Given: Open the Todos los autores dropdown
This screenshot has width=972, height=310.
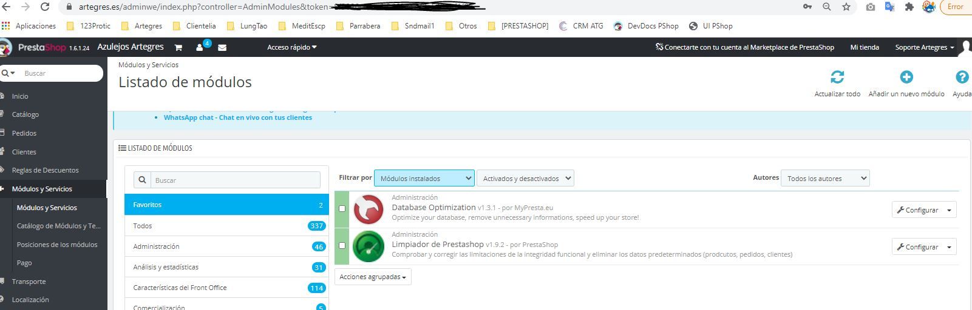Looking at the screenshot, I should (825, 178).
